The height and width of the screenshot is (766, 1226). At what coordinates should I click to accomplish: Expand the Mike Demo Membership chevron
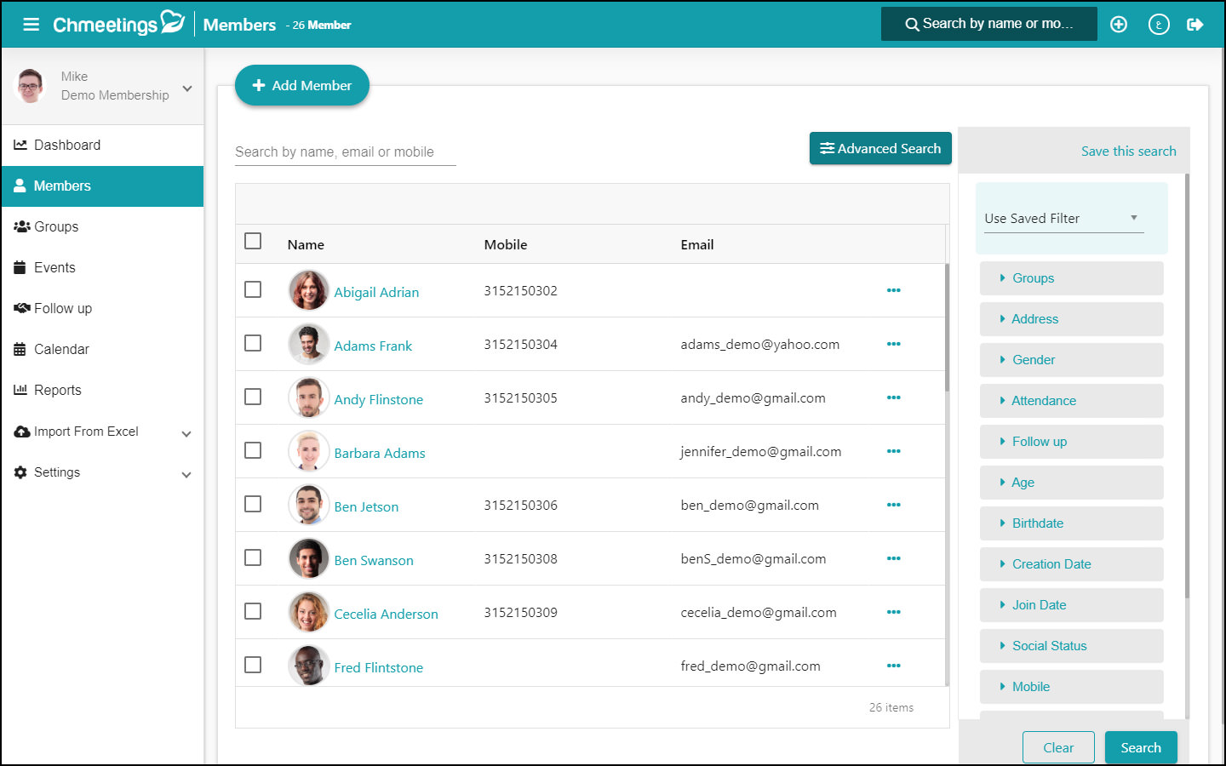(x=187, y=89)
